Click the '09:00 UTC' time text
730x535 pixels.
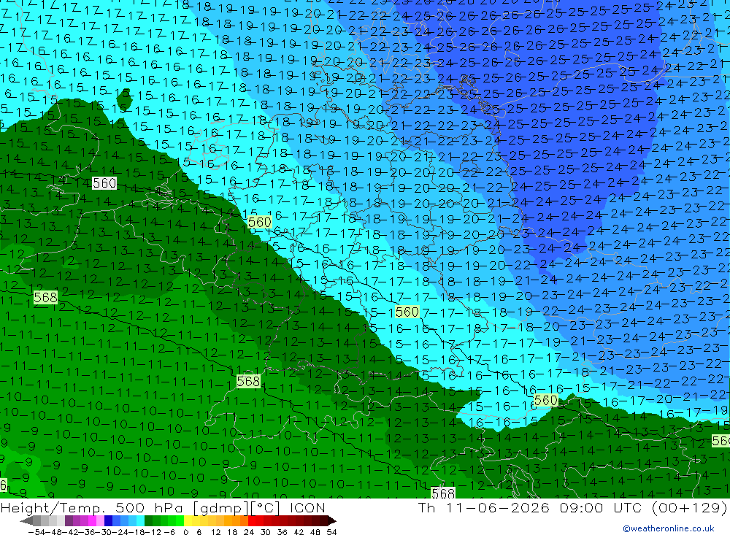(601, 508)
